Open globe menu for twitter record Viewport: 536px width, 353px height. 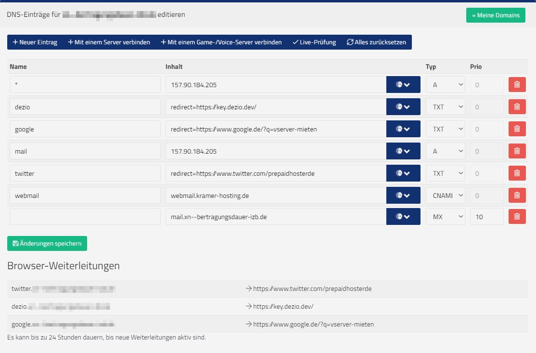(x=403, y=173)
